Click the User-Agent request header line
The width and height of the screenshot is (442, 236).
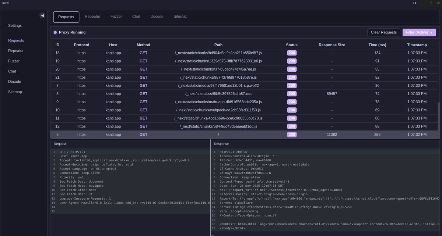tap(134, 203)
